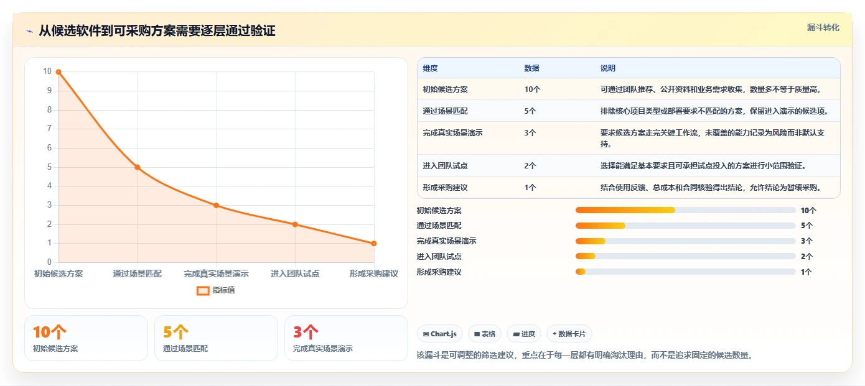Click the 10个 cell in the table

(x=533, y=90)
